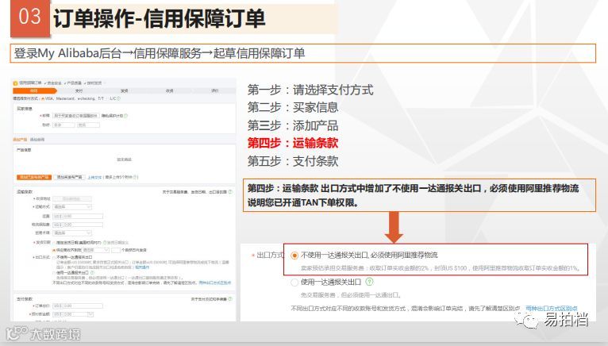
Task: Click the slide text 第一步：请选择支付方式
Action: pos(310,90)
